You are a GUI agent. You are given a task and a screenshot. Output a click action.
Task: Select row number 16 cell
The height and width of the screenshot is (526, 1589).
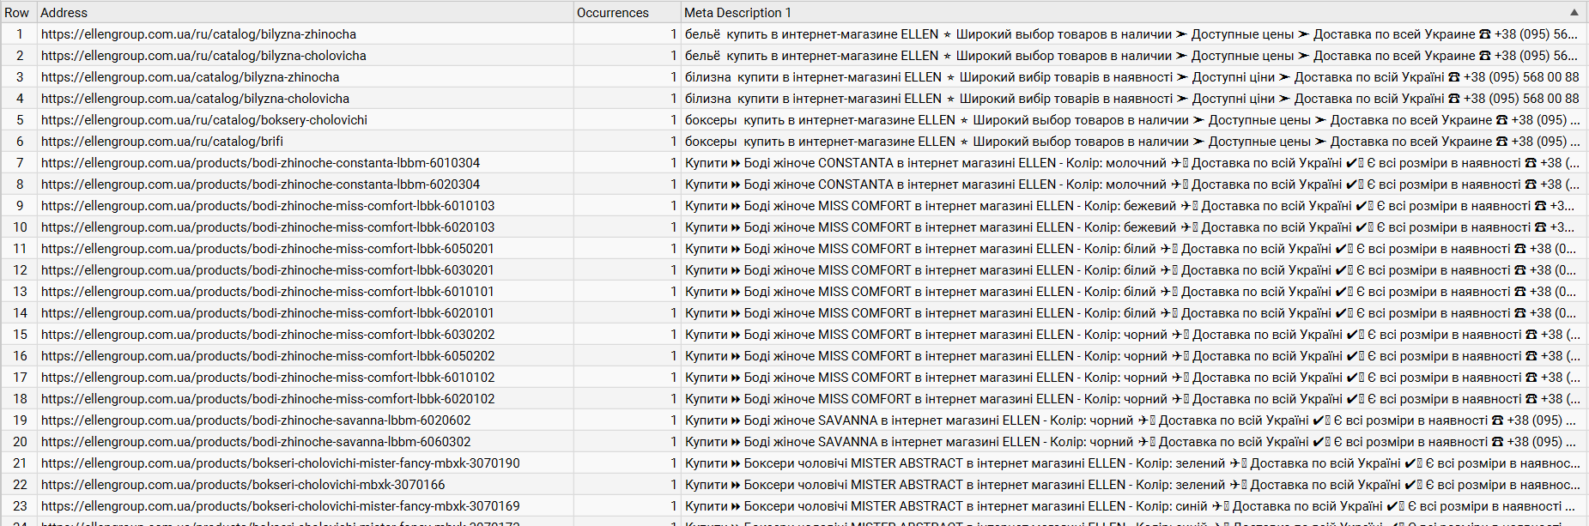[19, 356]
